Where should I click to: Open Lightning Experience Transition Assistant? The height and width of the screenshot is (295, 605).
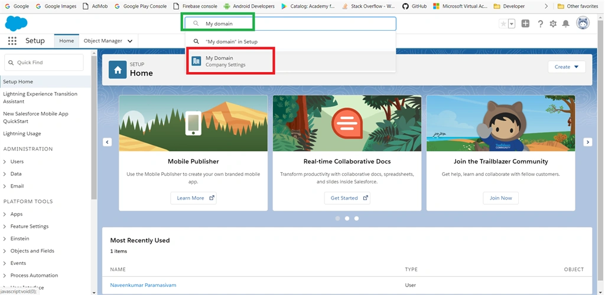click(x=40, y=97)
